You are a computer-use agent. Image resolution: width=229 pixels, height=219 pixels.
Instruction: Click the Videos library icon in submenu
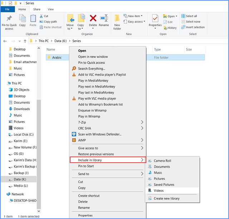coord(150,190)
